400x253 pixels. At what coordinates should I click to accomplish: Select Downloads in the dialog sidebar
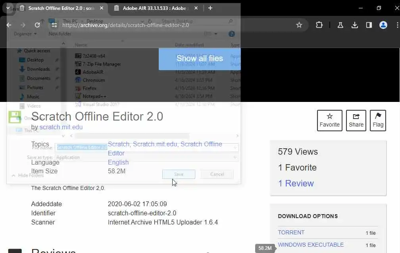[35, 69]
